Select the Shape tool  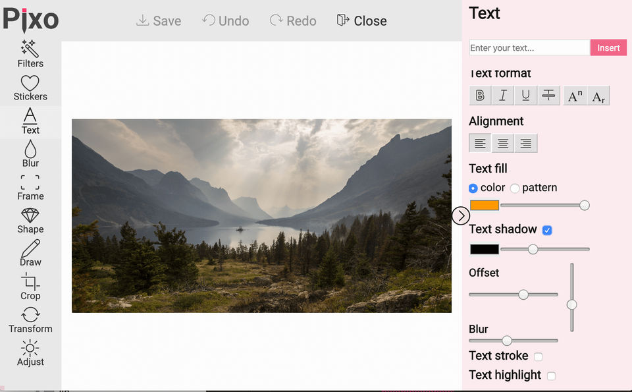pyautogui.click(x=30, y=221)
